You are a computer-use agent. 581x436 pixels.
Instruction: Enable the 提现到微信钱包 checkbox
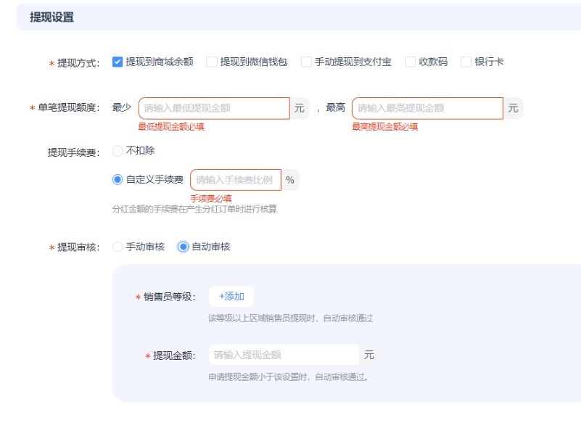(x=212, y=62)
